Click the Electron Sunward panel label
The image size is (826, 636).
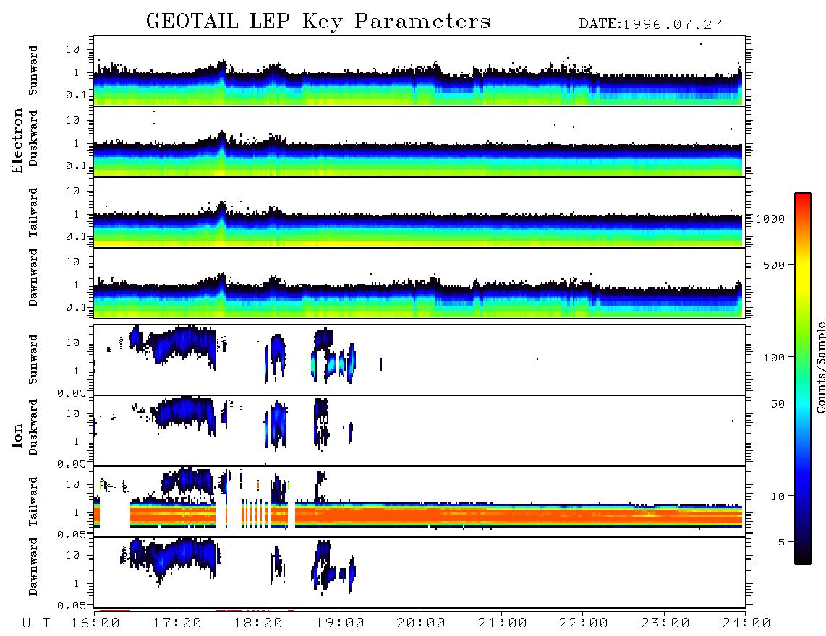pos(33,71)
